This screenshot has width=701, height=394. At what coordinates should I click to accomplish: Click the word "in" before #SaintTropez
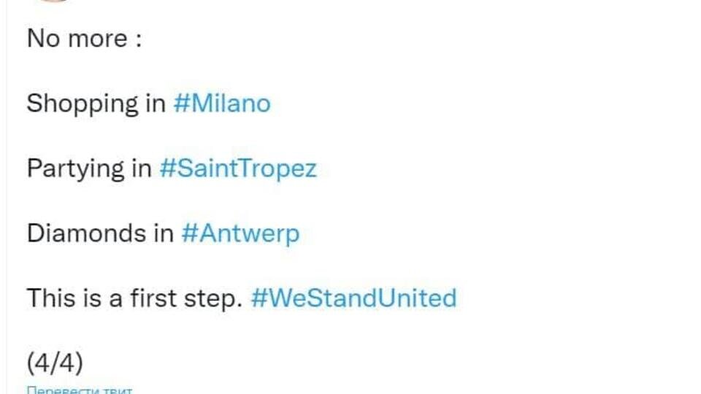[142, 169]
